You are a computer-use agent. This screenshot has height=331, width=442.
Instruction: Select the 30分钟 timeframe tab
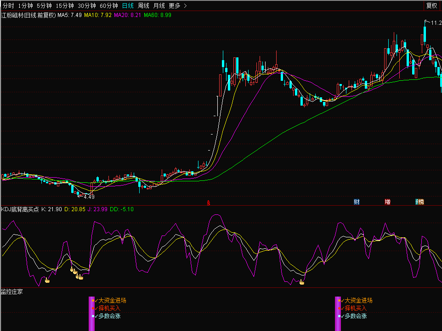pos(87,6)
